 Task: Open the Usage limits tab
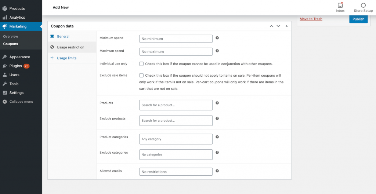pyautogui.click(x=66, y=58)
